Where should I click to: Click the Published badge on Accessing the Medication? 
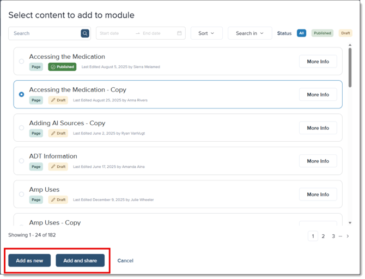pos(62,67)
